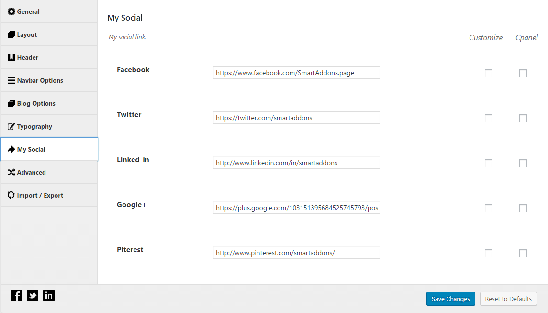Click the 'My social link.' description text

click(x=127, y=37)
